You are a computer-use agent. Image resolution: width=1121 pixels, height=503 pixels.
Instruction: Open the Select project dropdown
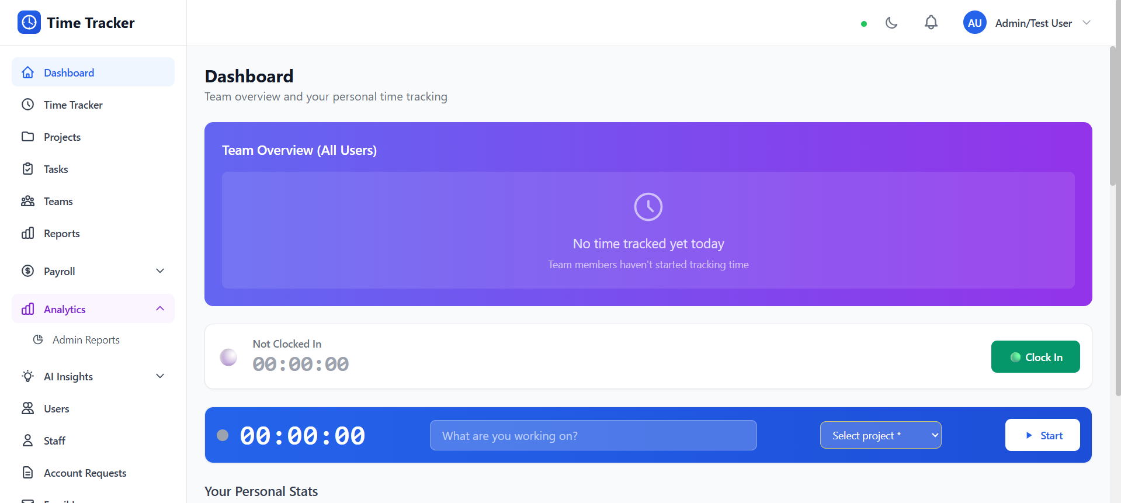(880, 435)
